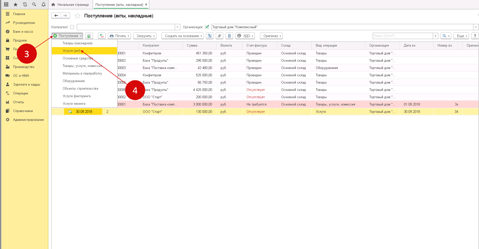Expand Создать на основании dropdown
Image resolution: width=479 pixels, height=249 pixels.
tap(182, 36)
